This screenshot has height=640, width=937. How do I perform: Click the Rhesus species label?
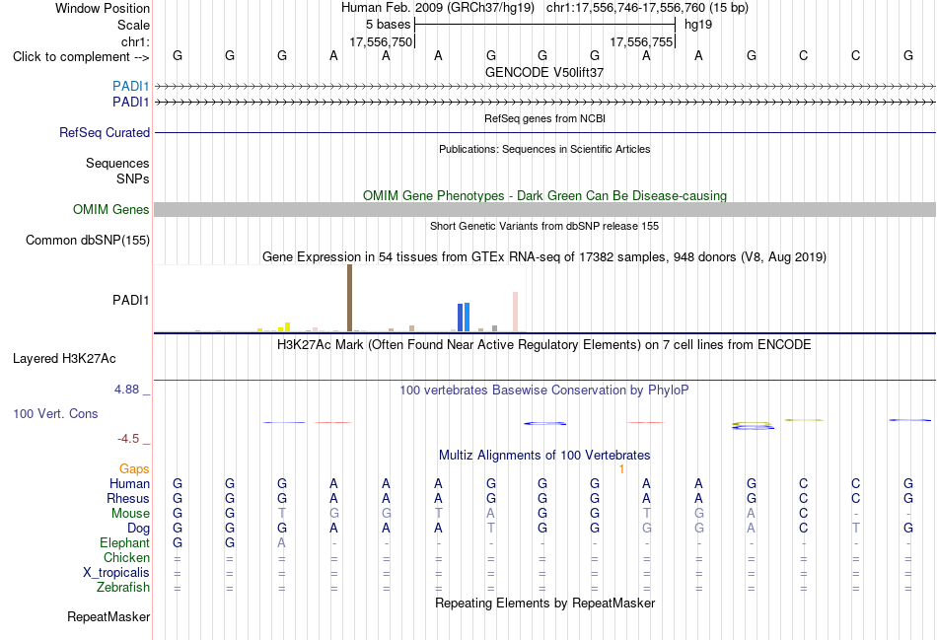[128, 498]
